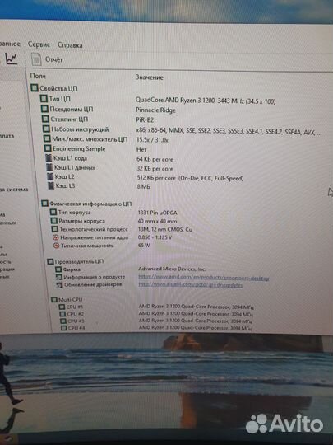This screenshot has width=333, height=445.
Task: Select the CPU #3 row label
Action: (x=76, y=321)
